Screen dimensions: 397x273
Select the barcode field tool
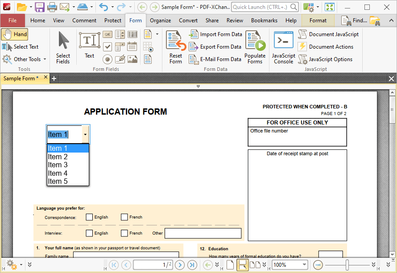coord(132,34)
